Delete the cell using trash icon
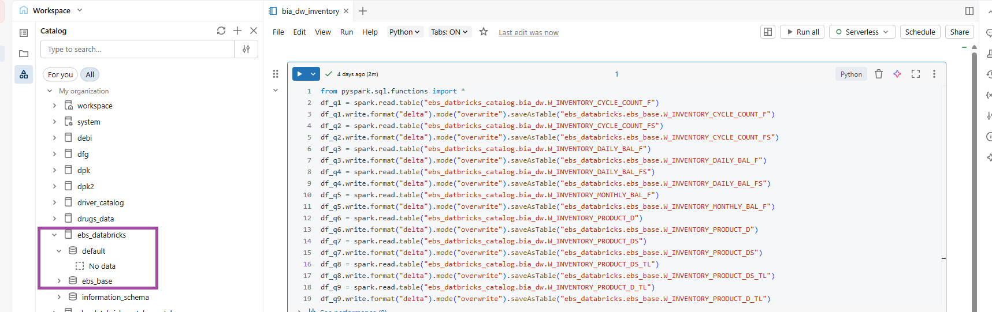This screenshot has height=312, width=992. pyautogui.click(x=879, y=74)
